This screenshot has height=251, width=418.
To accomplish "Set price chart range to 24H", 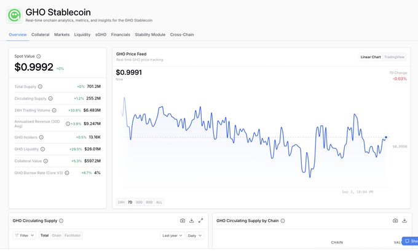I will point(121,203).
